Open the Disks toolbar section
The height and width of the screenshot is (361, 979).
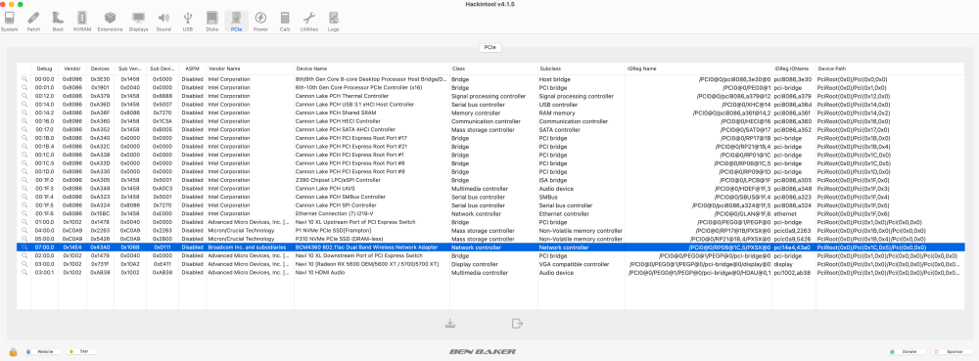pyautogui.click(x=212, y=22)
